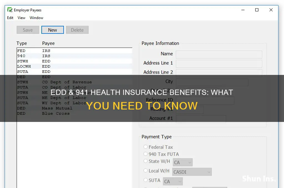Open the Window menu
The height and width of the screenshot is (188, 284).
click(x=36, y=18)
